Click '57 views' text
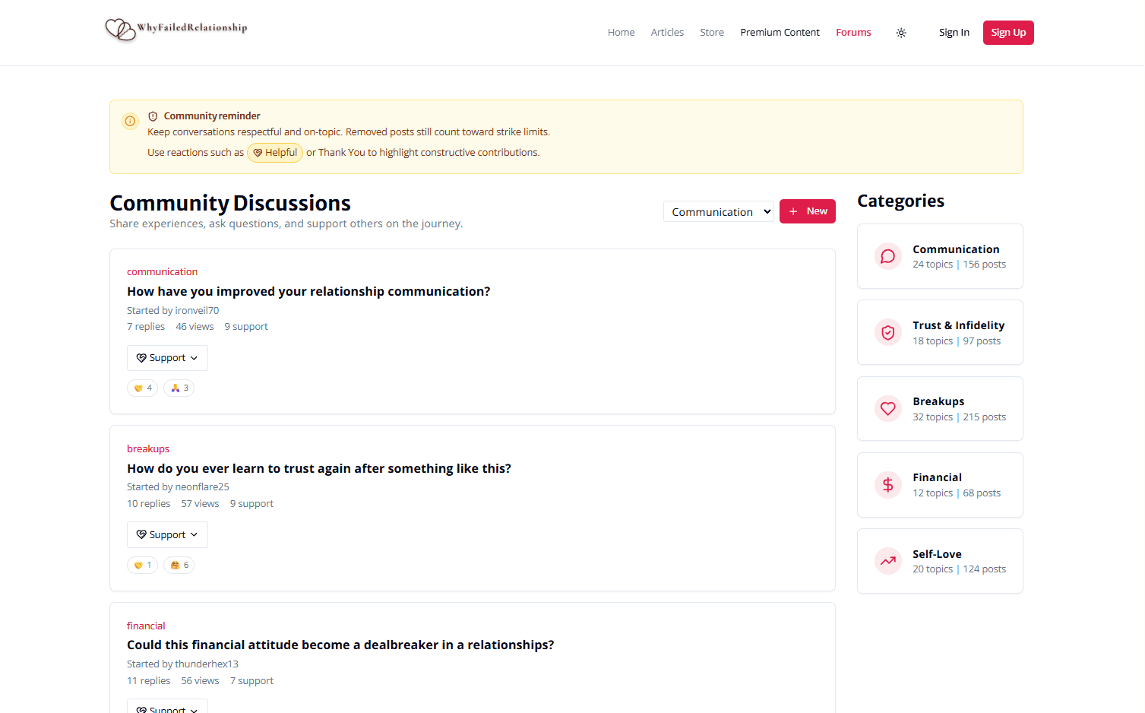 coord(200,504)
